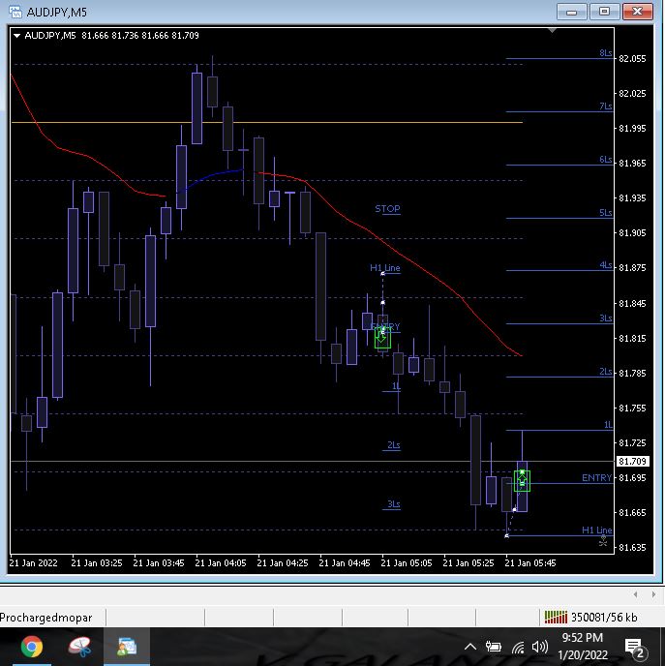Screen dimensions: 665x666
Task: Click the right scroll arrow below the chart
Action: pos(653,594)
